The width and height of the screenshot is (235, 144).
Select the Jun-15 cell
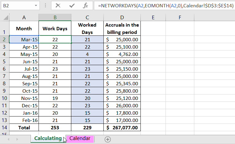24,61
